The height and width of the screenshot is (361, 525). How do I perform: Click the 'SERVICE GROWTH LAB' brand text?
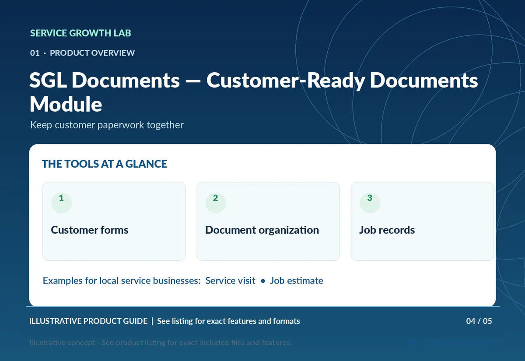click(80, 33)
